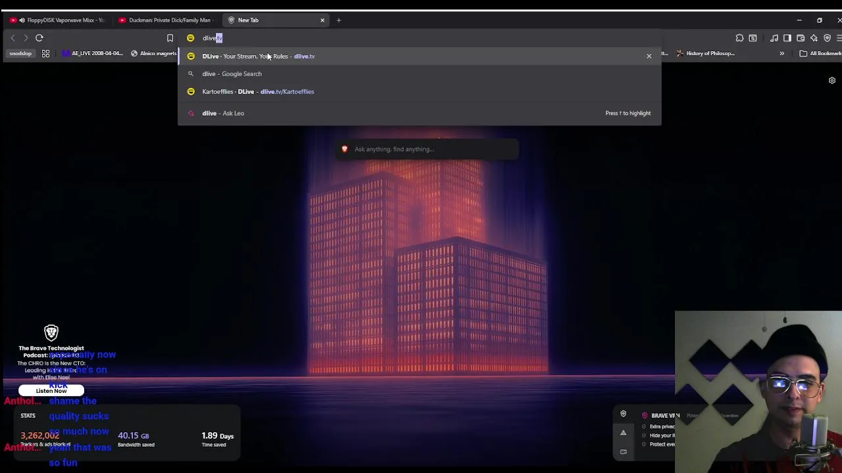Click the Ask anything search box
The height and width of the screenshot is (473, 842).
click(x=428, y=149)
